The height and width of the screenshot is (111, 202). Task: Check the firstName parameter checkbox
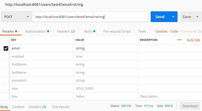coord(6,64)
